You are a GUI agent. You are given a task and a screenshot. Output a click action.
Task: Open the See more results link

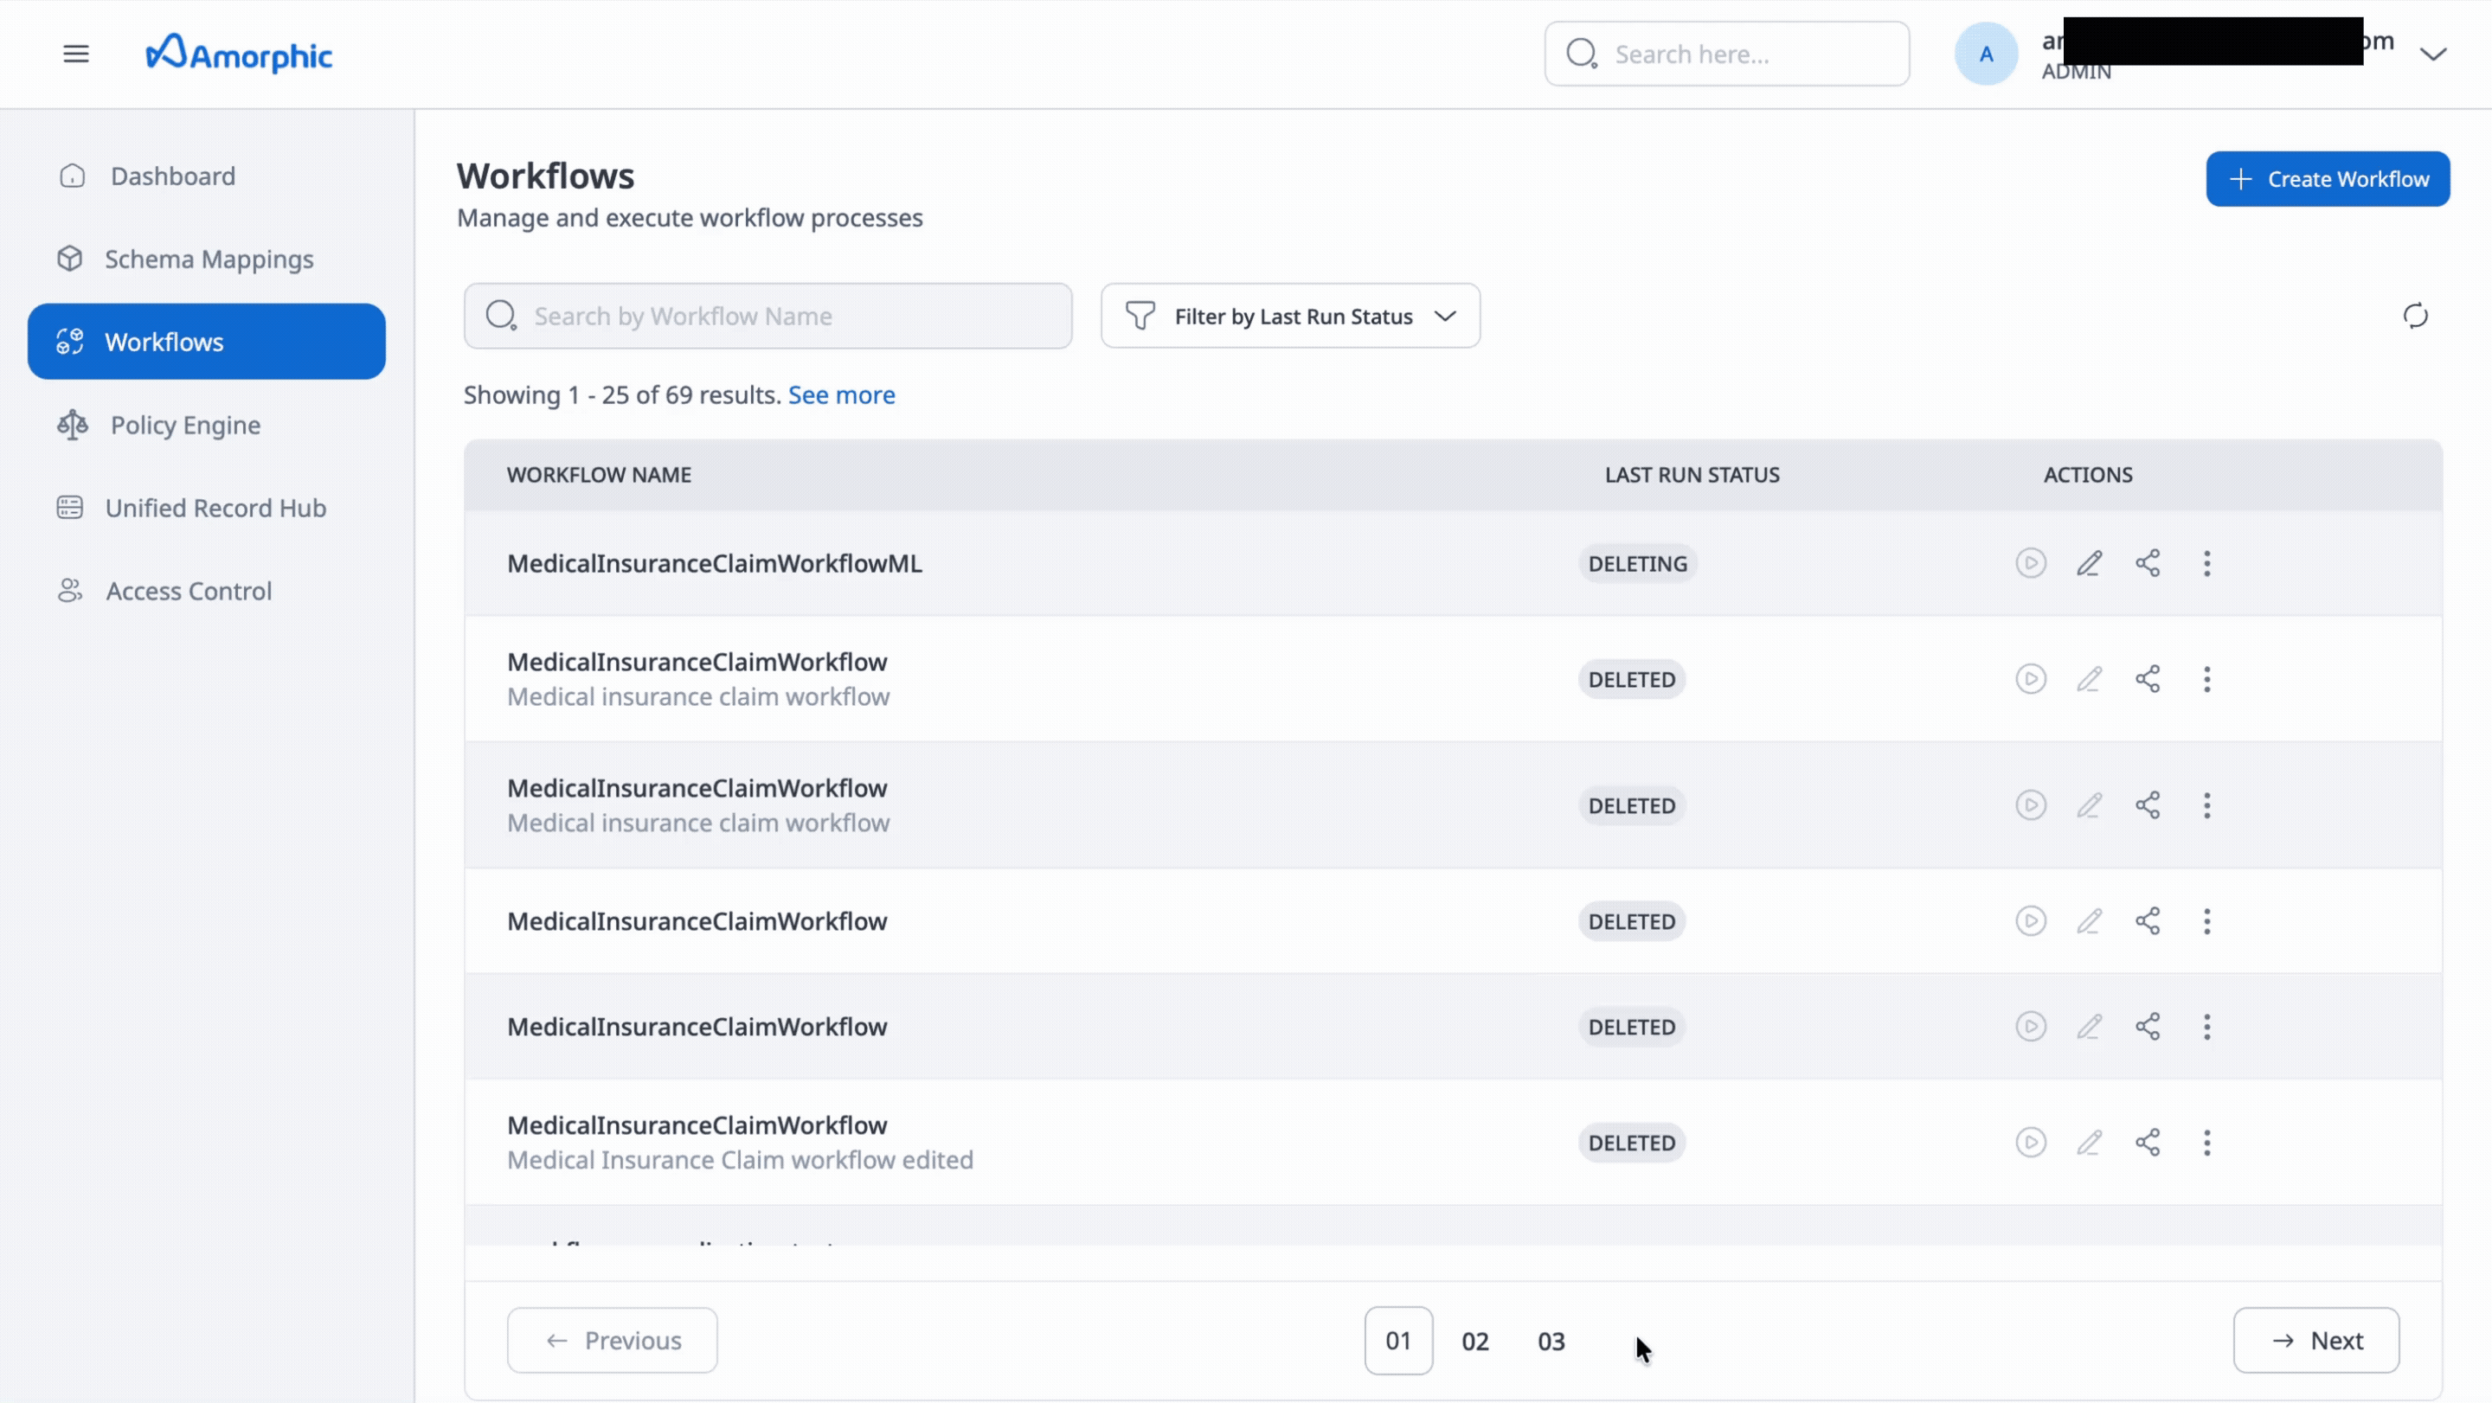tap(841, 394)
